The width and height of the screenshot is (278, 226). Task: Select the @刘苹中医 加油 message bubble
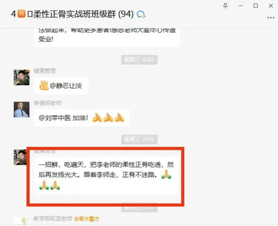82,118
